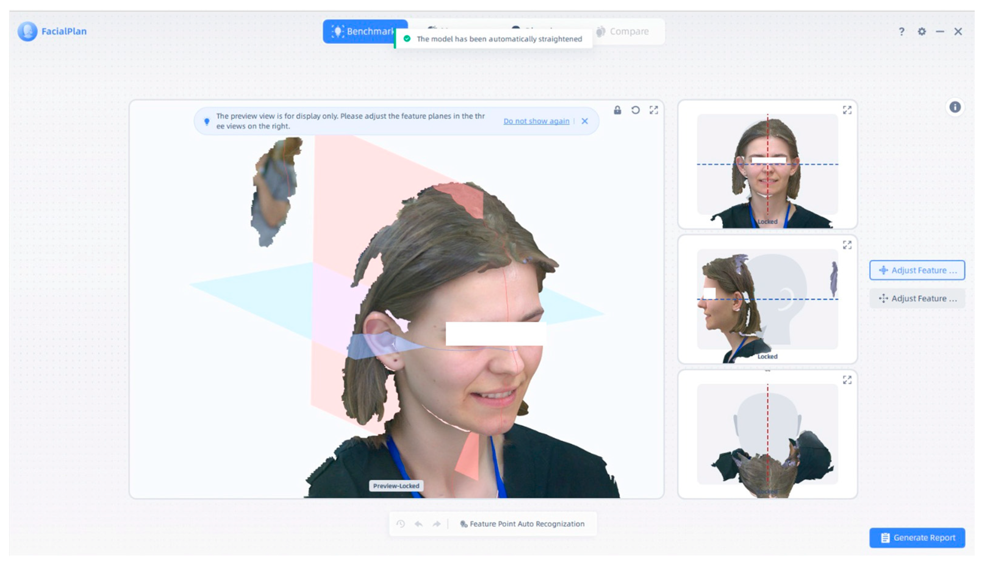Expand the top head view panel
Image resolution: width=983 pixels, height=568 pixels.
click(x=847, y=380)
